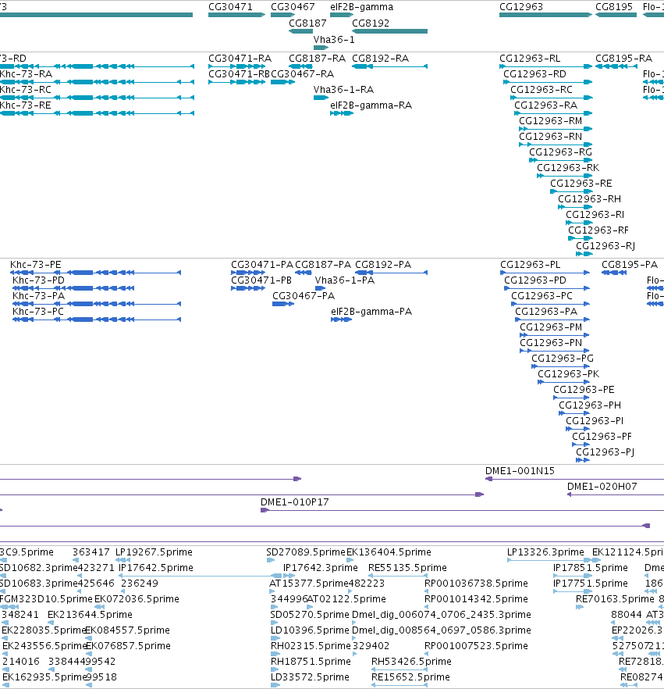Click the CG8195-PA protein label
This screenshot has width=664, height=689.
click(630, 265)
